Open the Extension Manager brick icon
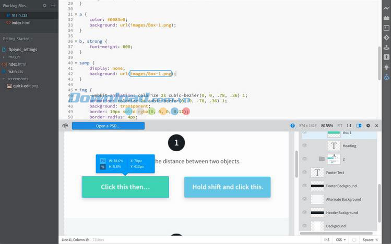This screenshot has width=392, height=244. [x=386, y=18]
